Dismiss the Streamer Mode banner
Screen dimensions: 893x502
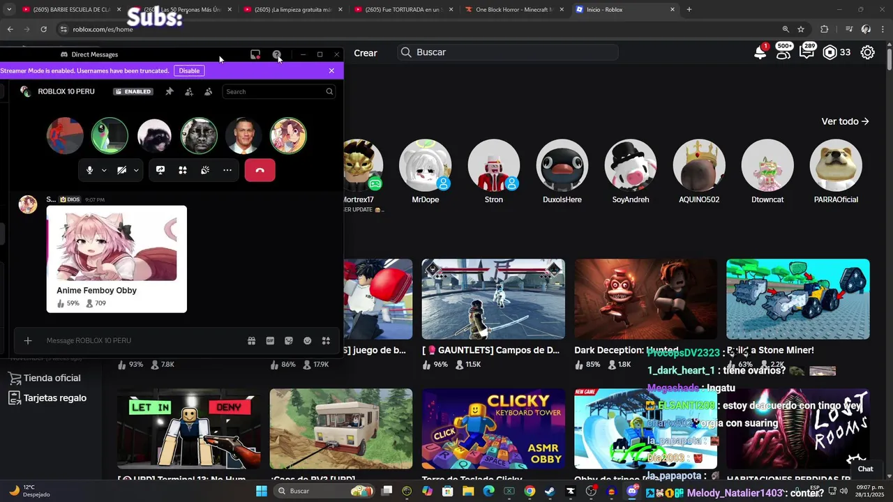331,70
